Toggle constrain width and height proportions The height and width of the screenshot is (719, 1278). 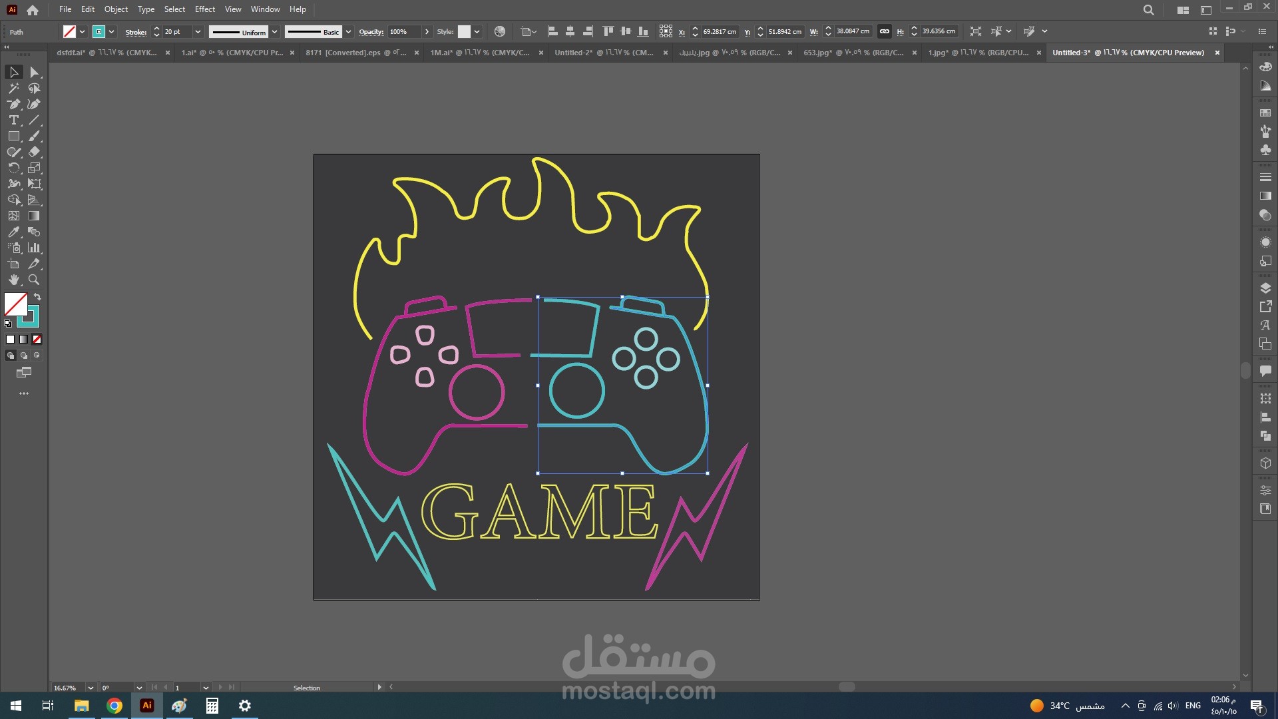pyautogui.click(x=884, y=31)
